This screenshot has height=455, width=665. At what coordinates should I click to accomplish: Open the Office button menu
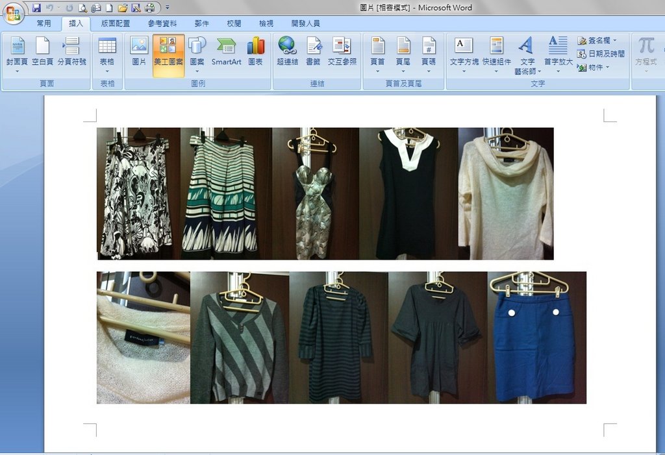13,13
